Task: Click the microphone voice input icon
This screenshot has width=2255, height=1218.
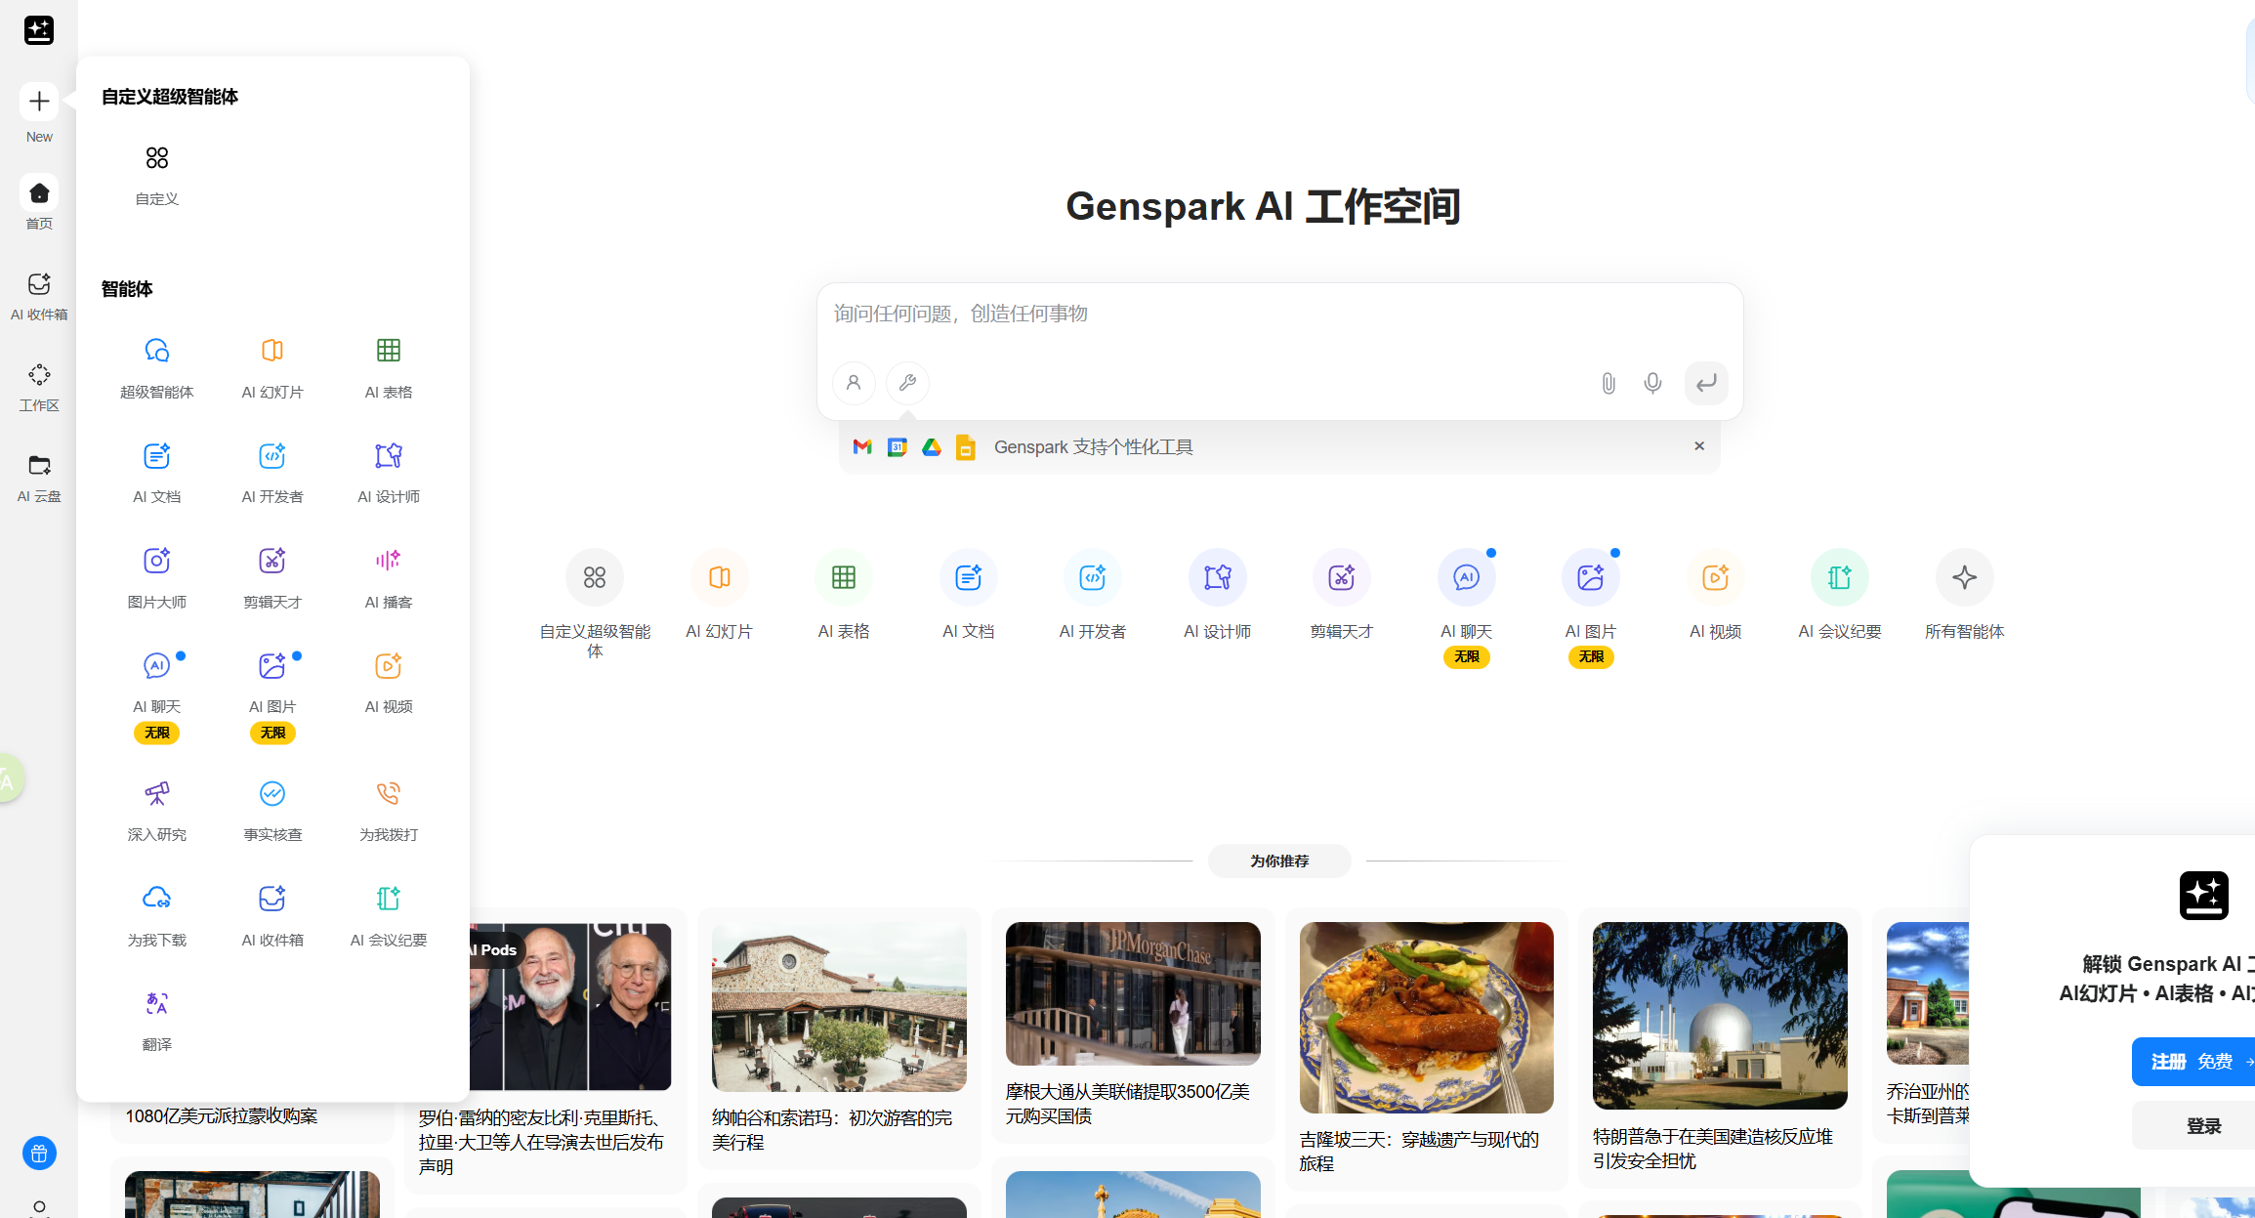Action: pyautogui.click(x=1652, y=383)
